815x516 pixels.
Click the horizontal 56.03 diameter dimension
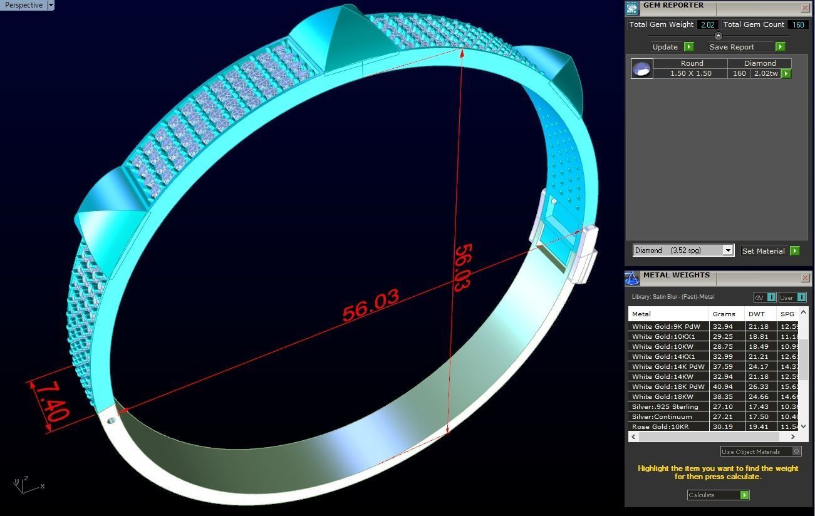coord(371,305)
